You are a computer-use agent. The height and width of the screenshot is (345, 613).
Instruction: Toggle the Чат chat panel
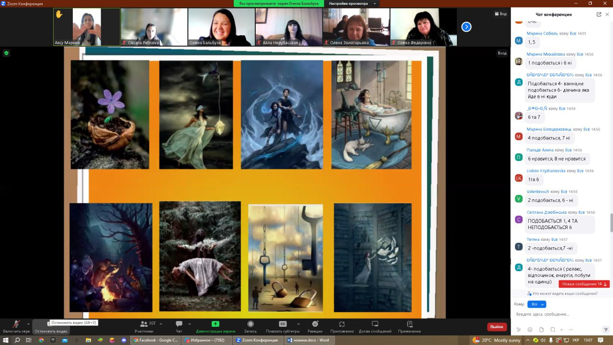179,326
